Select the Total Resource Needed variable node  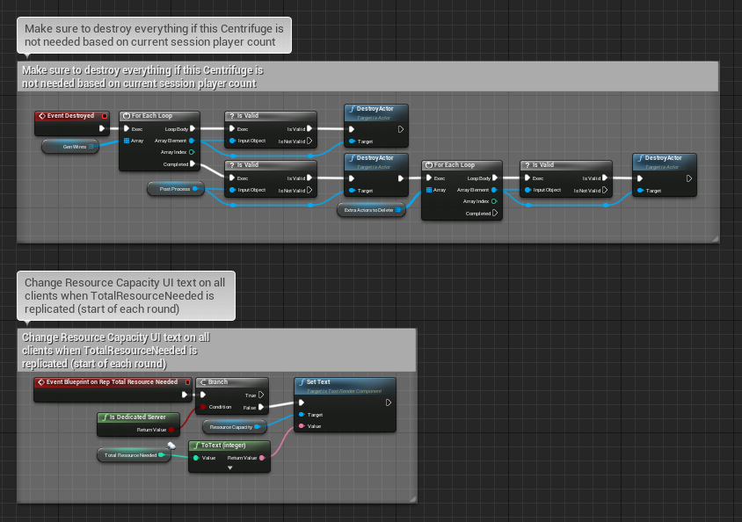pyautogui.click(x=130, y=455)
